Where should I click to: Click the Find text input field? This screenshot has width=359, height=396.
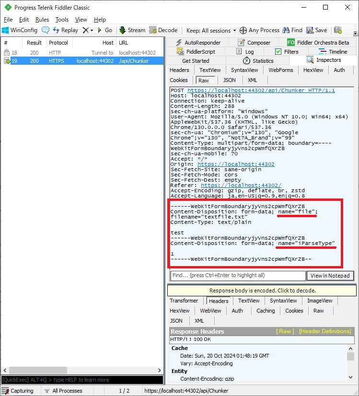tap(238, 276)
